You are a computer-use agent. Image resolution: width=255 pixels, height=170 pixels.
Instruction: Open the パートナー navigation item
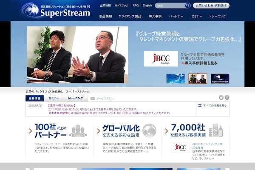coord(176,17)
